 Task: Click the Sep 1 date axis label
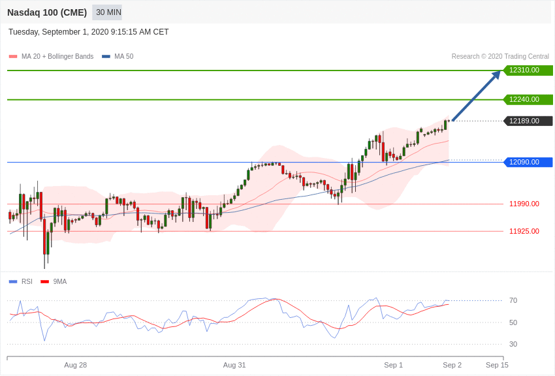click(x=393, y=365)
